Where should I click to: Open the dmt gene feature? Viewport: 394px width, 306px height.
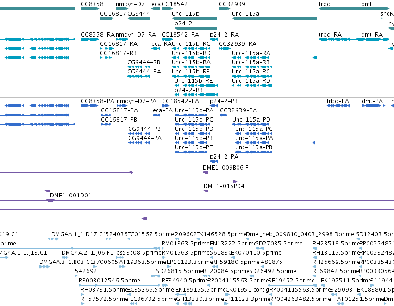pos(375,9)
